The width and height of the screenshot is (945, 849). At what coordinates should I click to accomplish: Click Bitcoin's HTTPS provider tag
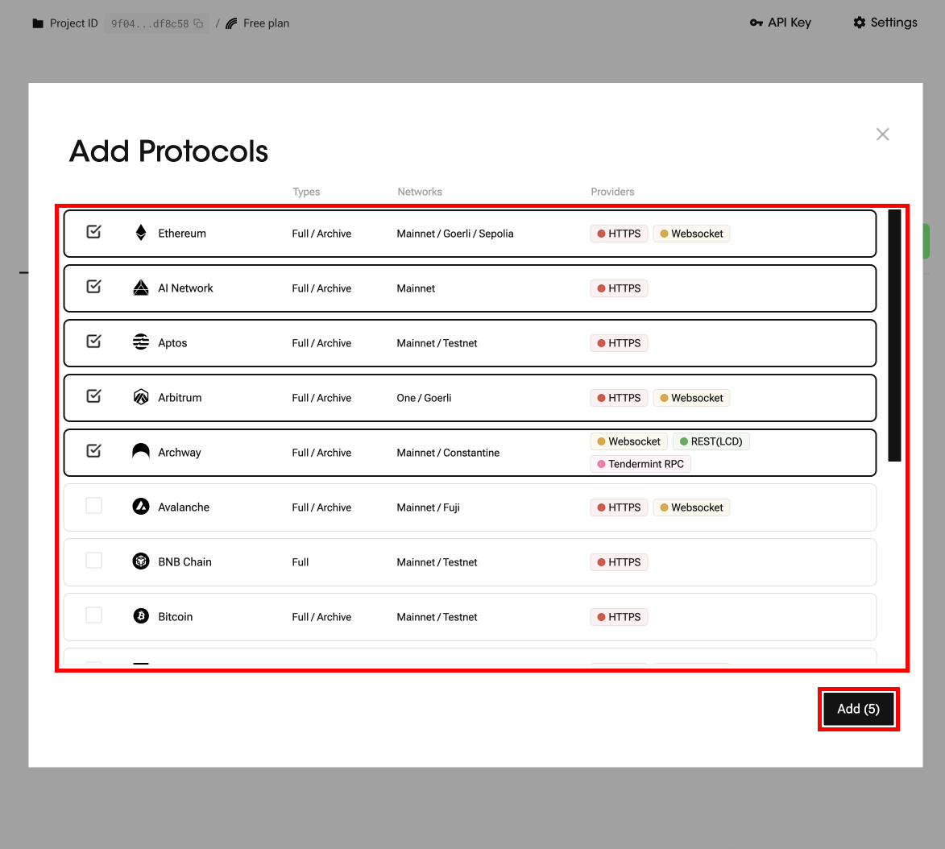619,618
